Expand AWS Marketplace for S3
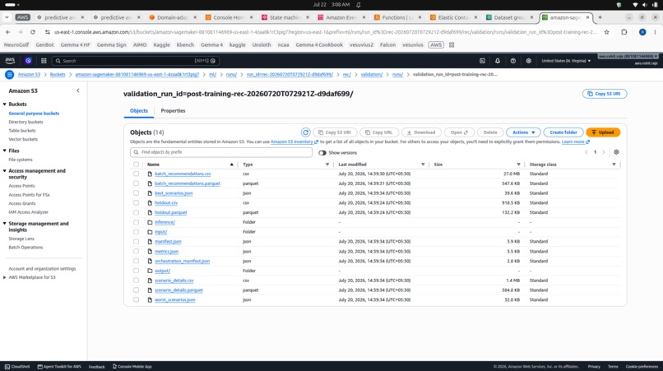663x371 pixels. pyautogui.click(x=5, y=277)
